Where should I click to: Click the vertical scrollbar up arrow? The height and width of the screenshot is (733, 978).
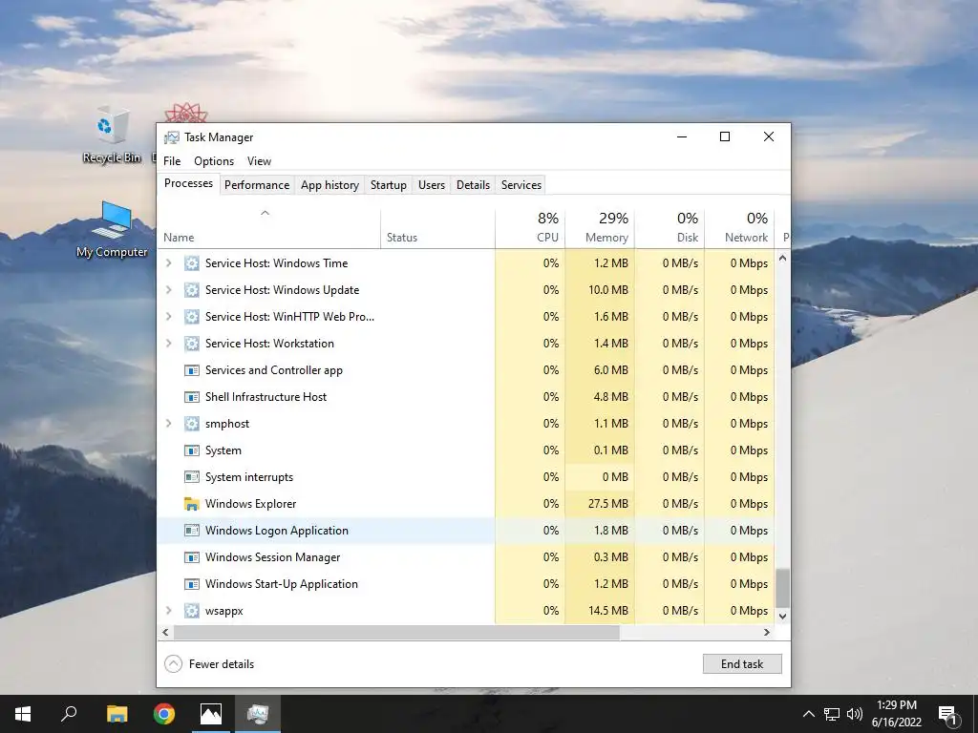pyautogui.click(x=783, y=258)
